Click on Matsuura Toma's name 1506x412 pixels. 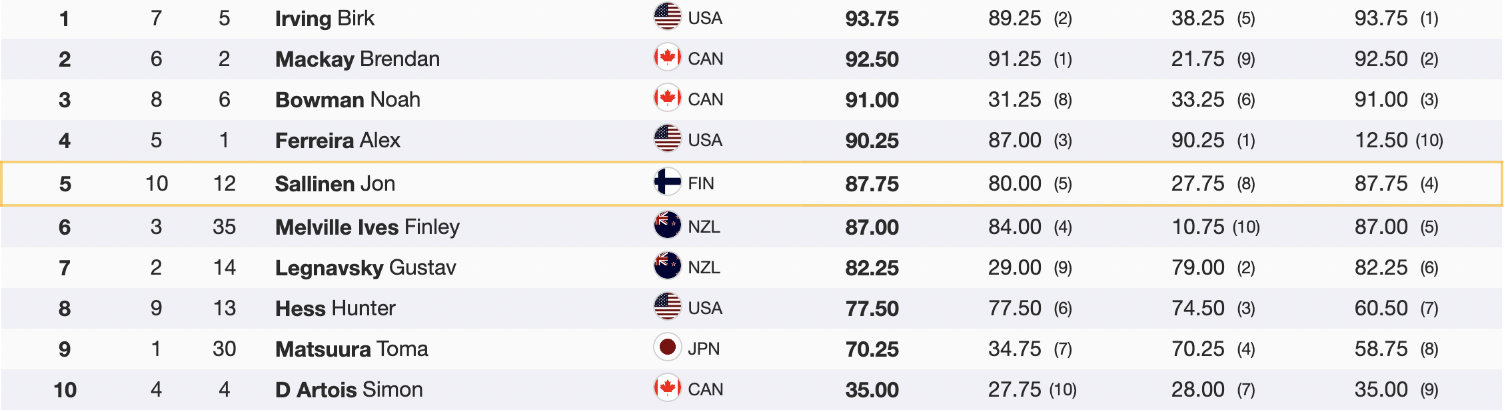pyautogui.click(x=351, y=349)
